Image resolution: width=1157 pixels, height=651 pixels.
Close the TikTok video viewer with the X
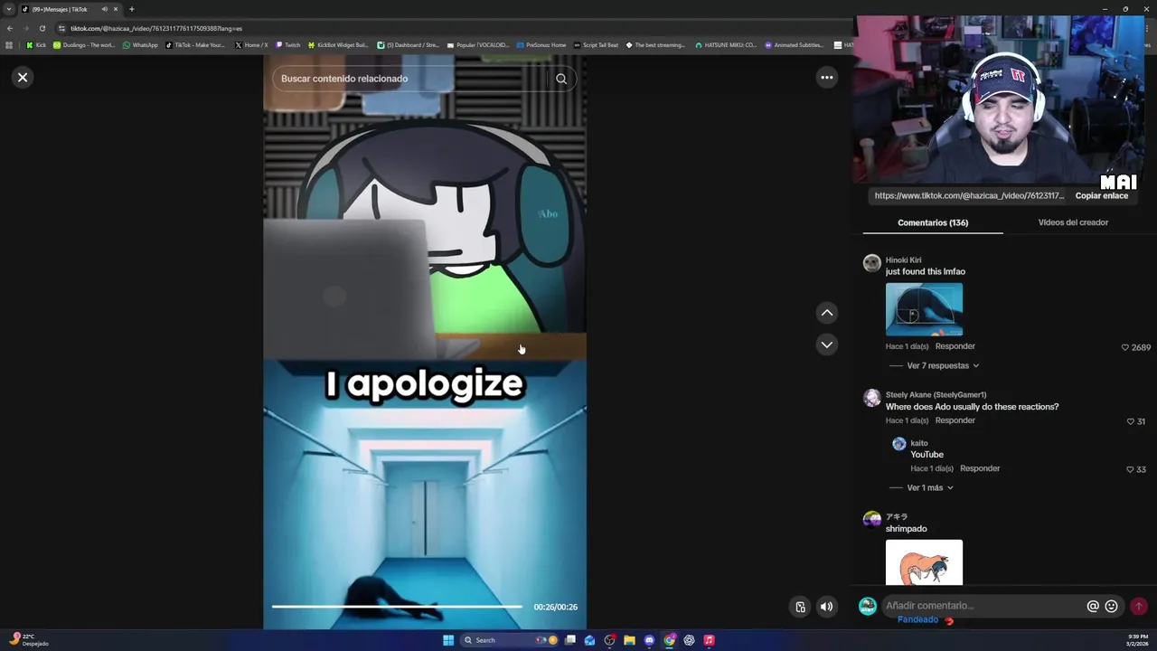click(23, 78)
